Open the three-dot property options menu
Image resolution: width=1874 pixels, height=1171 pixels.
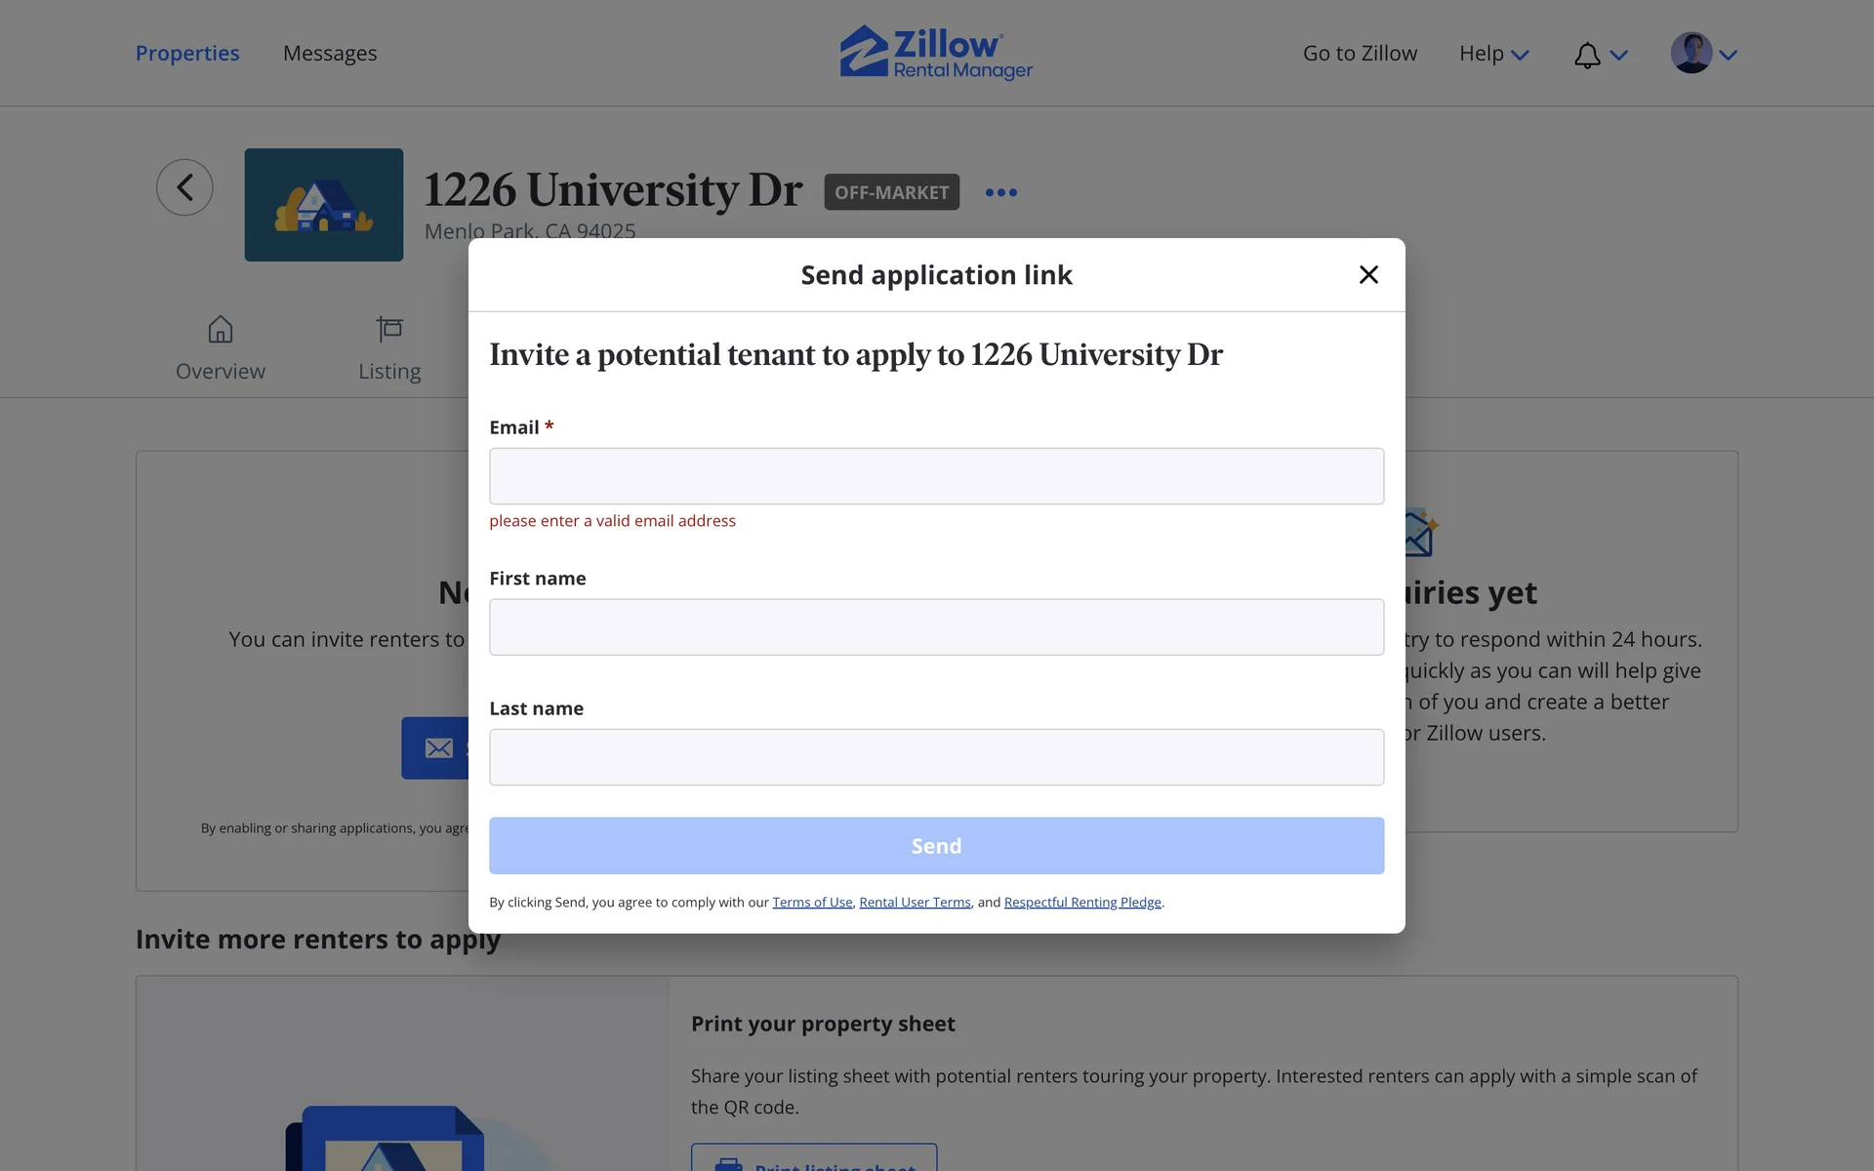[1000, 192]
